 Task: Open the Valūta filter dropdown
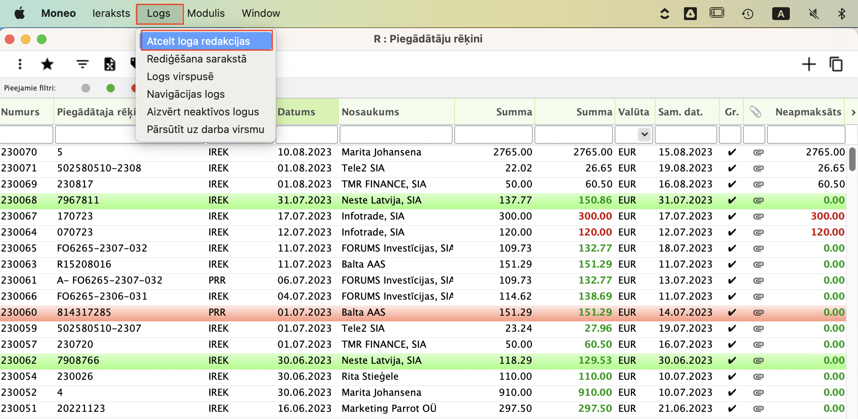point(644,134)
